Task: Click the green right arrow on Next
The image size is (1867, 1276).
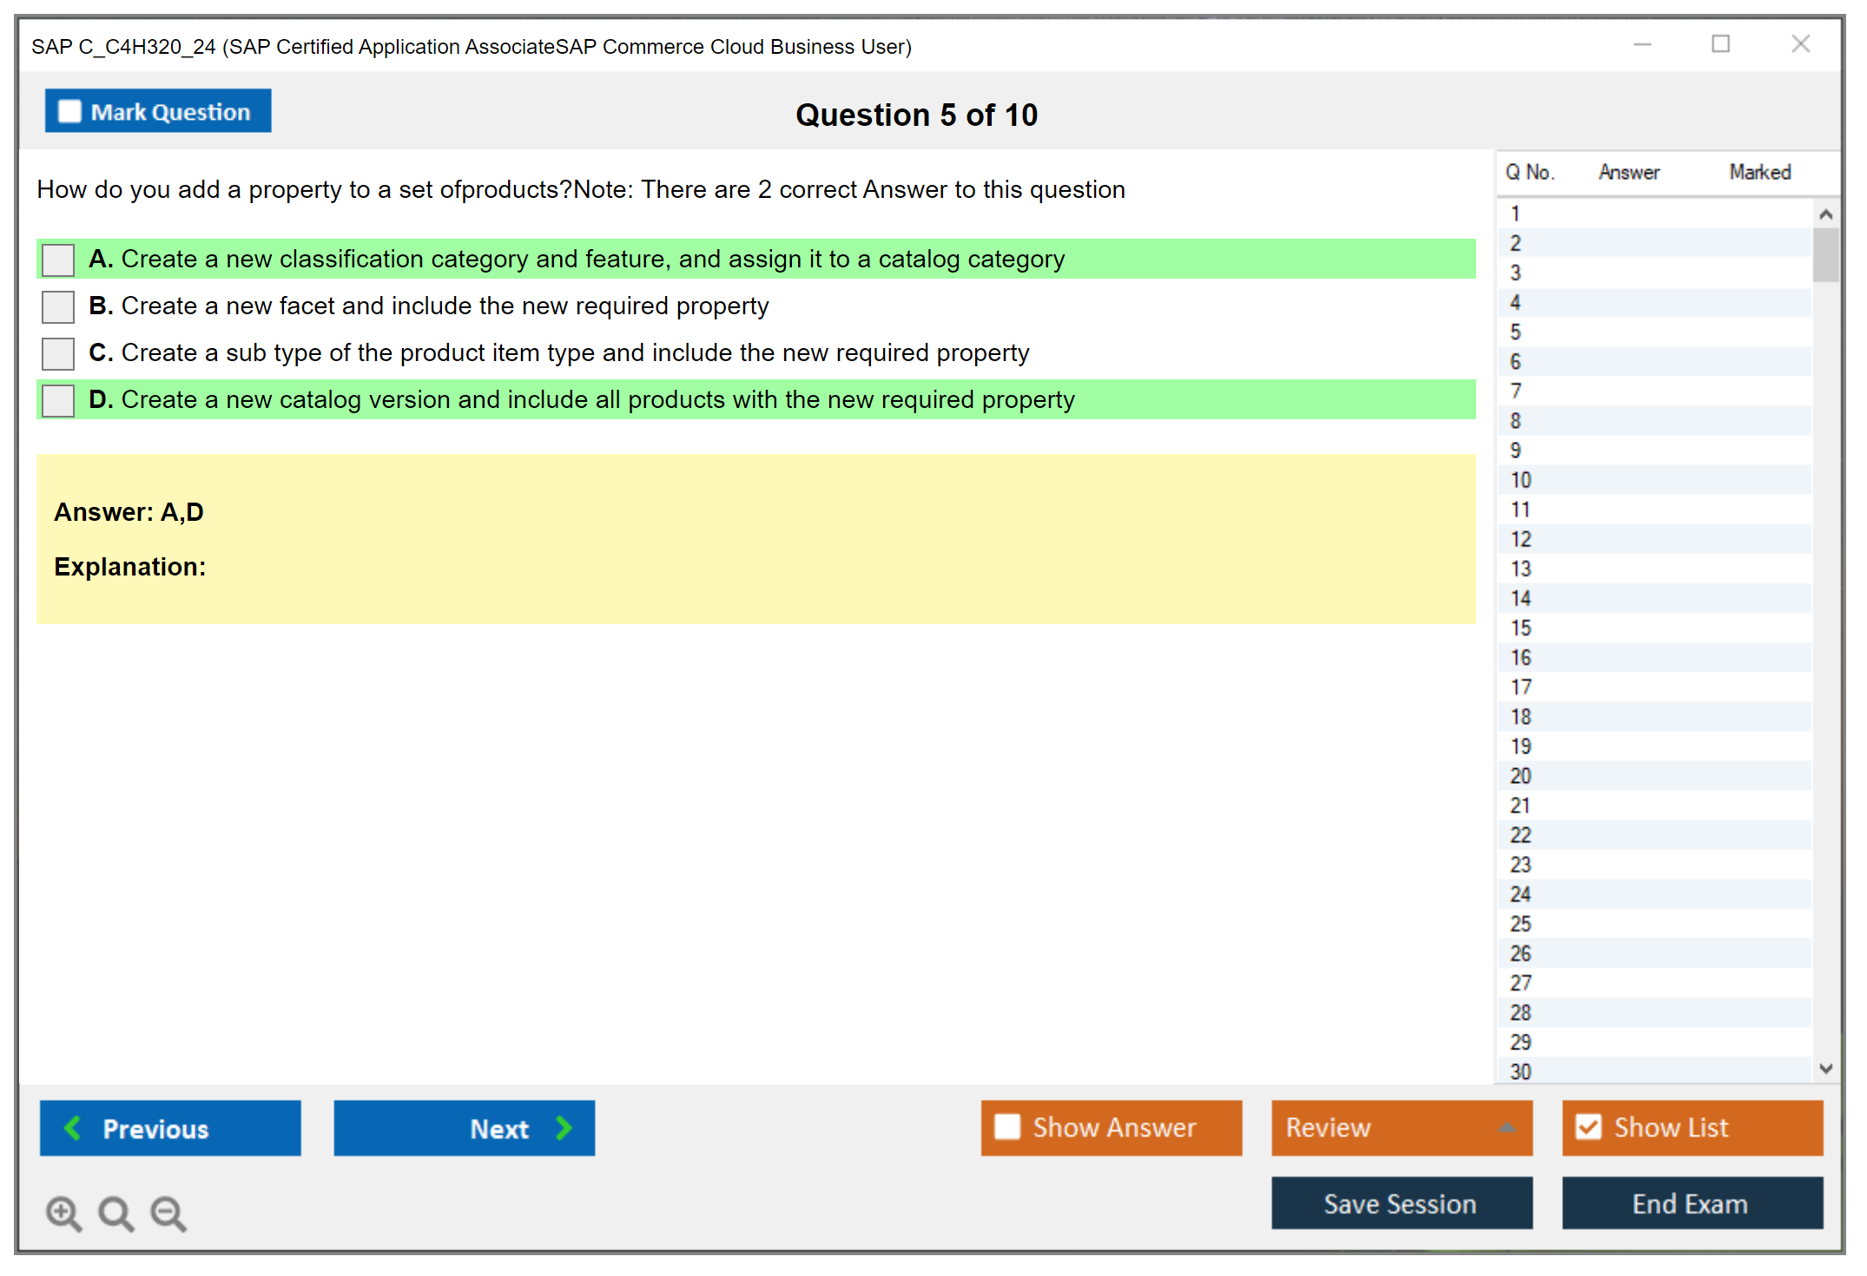Action: click(x=564, y=1128)
